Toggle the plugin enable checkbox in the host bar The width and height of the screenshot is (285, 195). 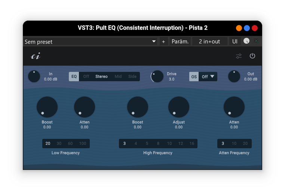click(x=256, y=41)
